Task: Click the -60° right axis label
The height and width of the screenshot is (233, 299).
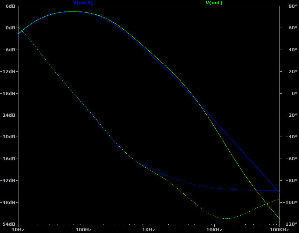Action: 289,159
